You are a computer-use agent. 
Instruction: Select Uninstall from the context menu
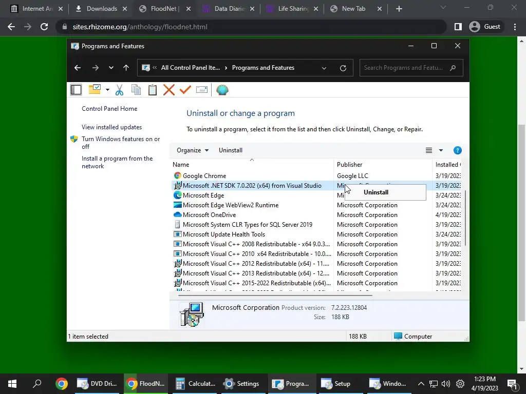385,192
